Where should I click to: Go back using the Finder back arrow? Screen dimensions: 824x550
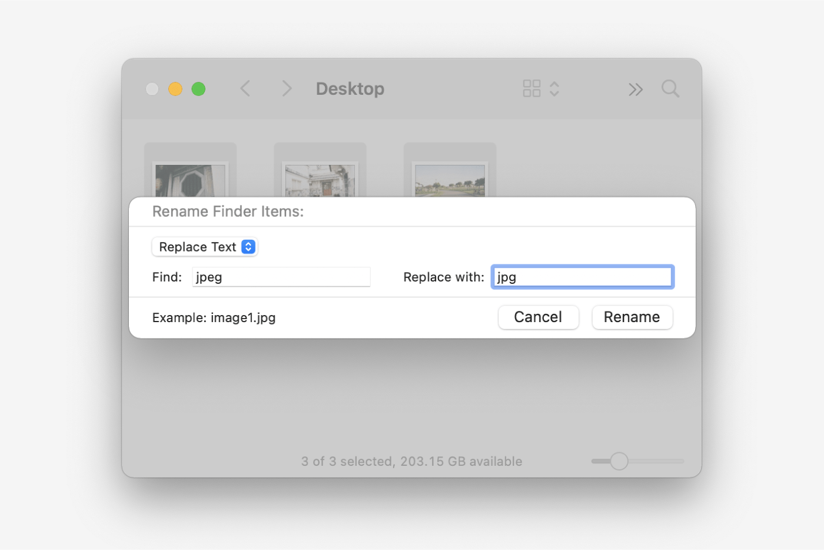point(245,89)
